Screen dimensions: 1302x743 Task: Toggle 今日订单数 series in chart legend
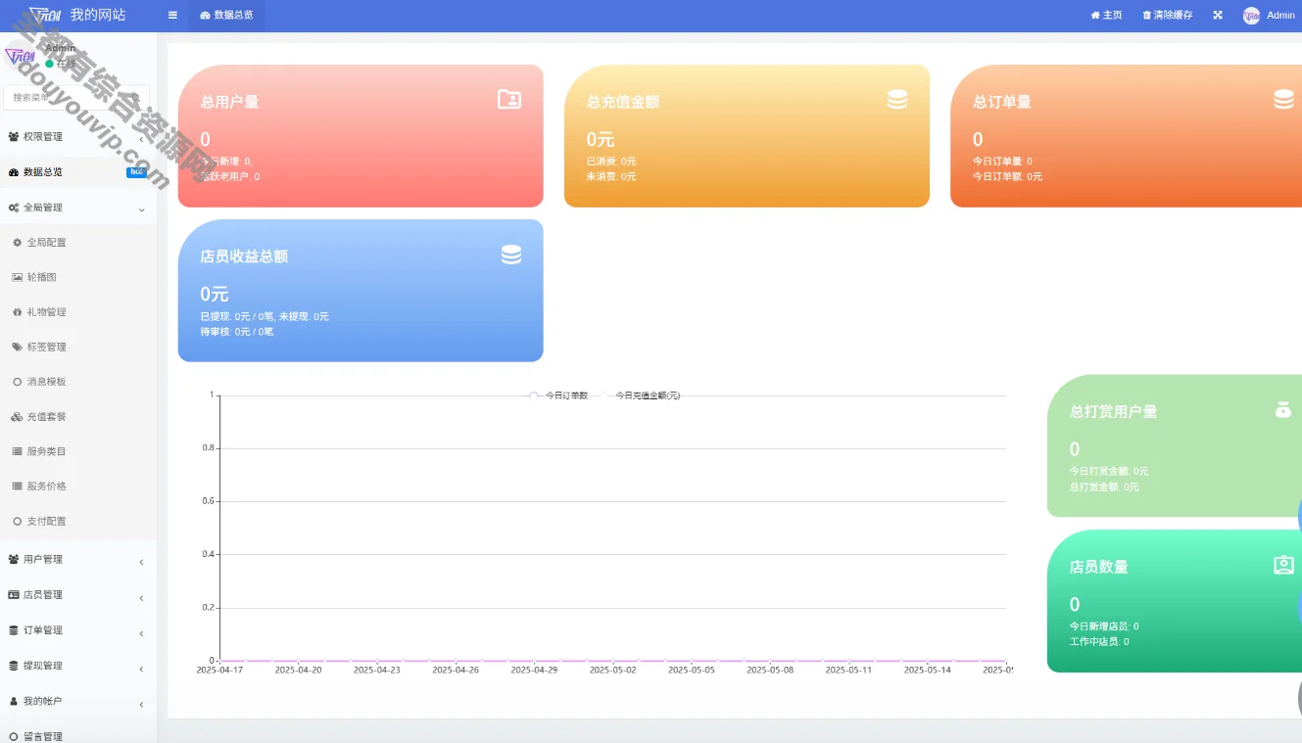[557, 395]
